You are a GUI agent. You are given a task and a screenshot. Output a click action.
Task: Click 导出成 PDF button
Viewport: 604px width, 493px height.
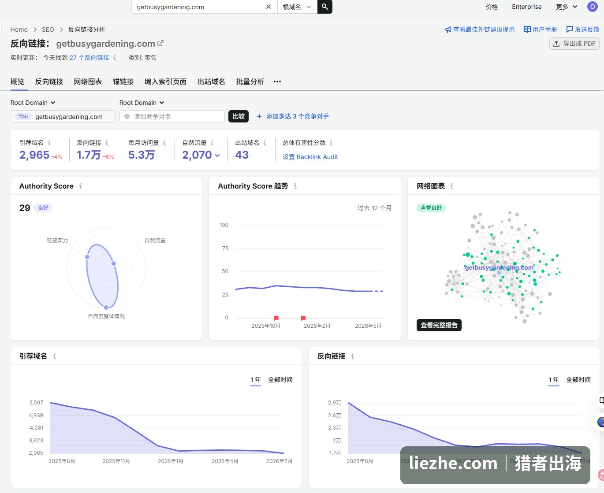pos(574,44)
